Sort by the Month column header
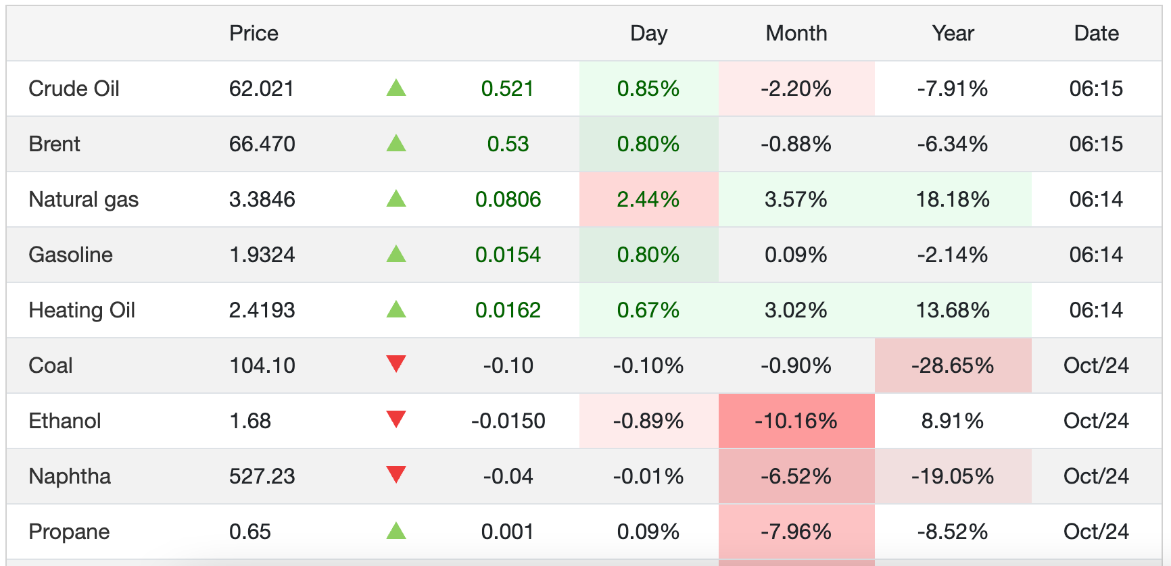The height and width of the screenshot is (566, 1171). (796, 33)
